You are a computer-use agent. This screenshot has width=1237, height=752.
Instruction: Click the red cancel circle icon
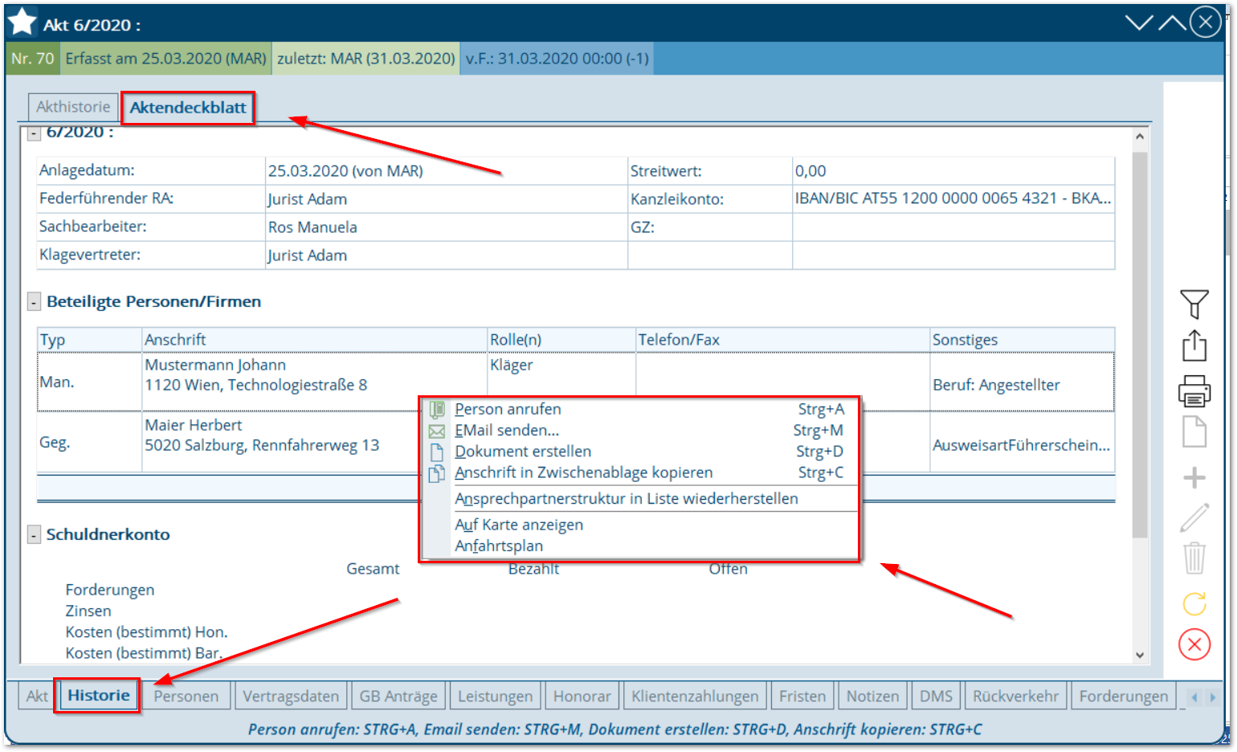[1194, 644]
